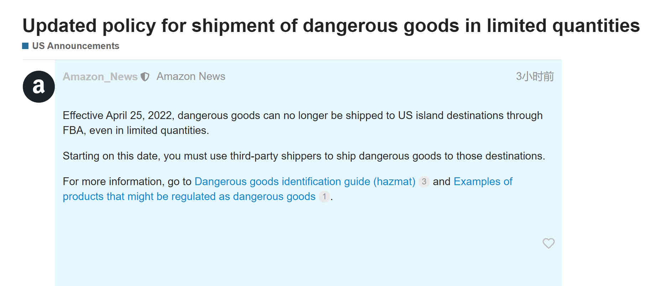Click the click-count badge showing 3
This screenshot has height=286, width=653.
coord(424,182)
